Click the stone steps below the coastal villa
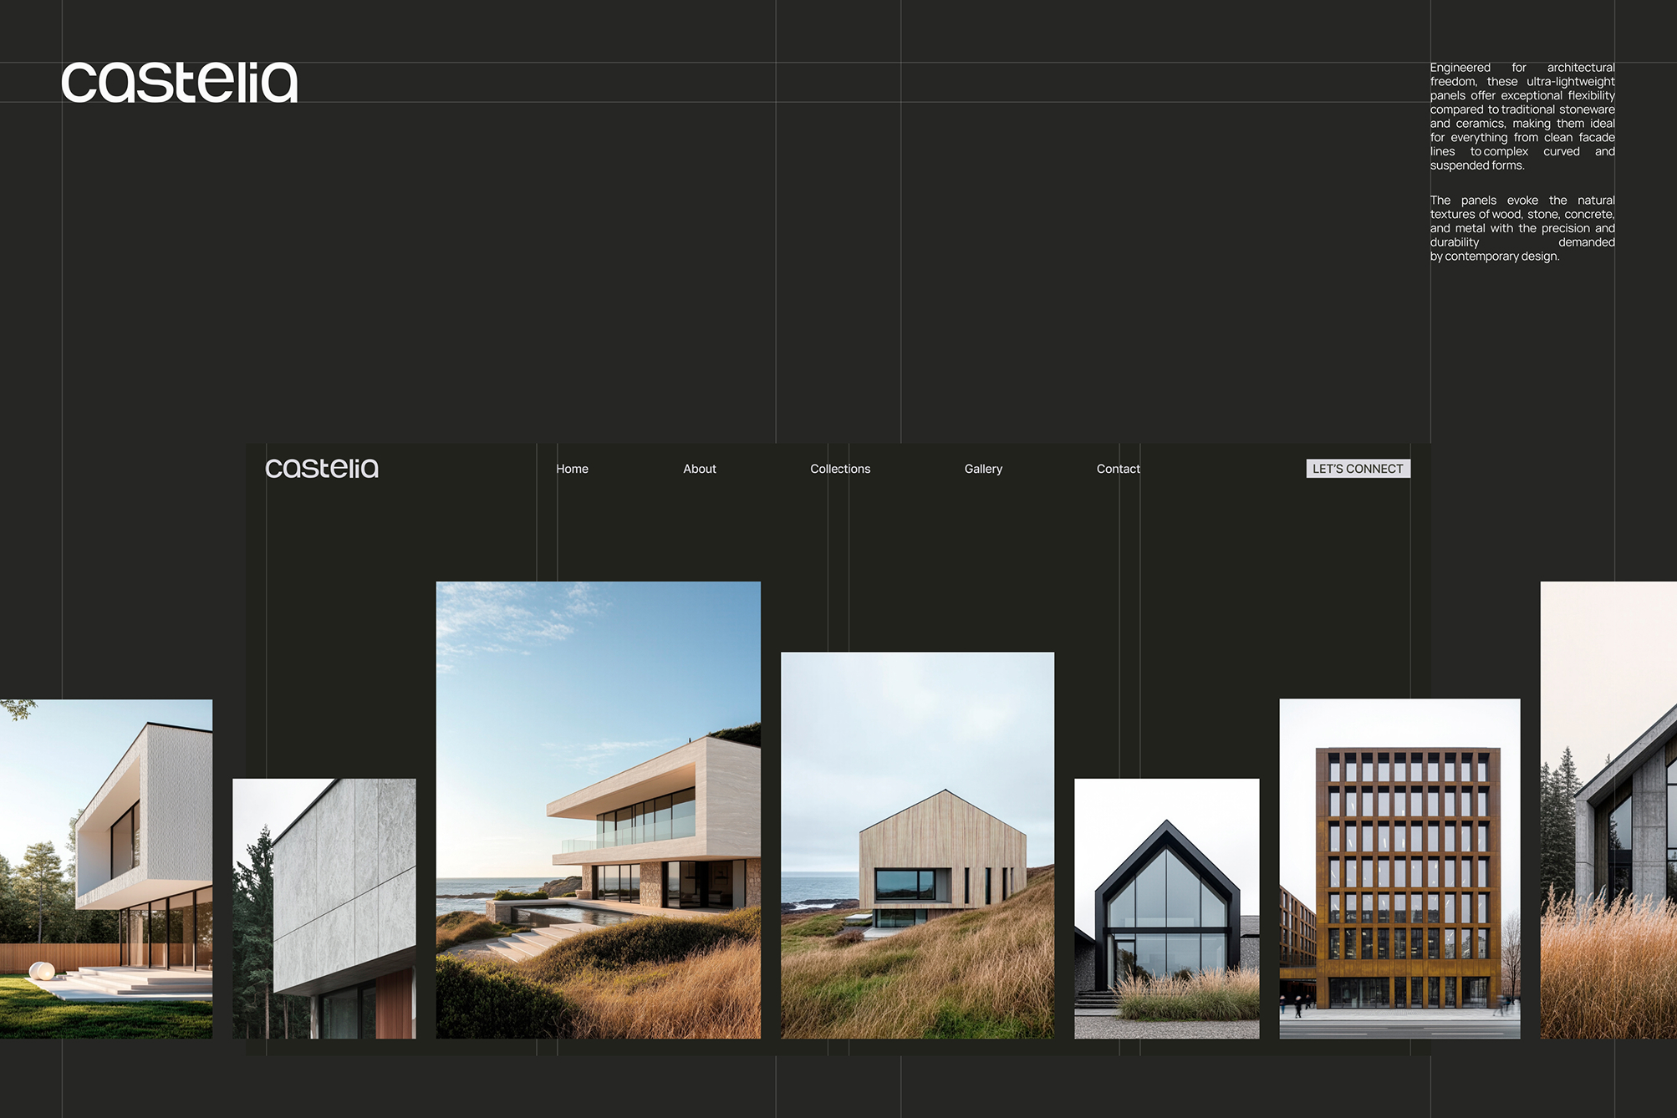This screenshot has width=1677, height=1118. (x=524, y=942)
